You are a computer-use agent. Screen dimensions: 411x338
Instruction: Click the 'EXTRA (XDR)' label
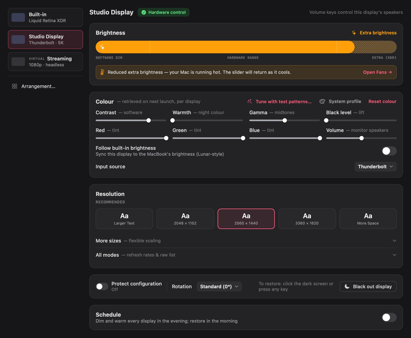point(384,58)
